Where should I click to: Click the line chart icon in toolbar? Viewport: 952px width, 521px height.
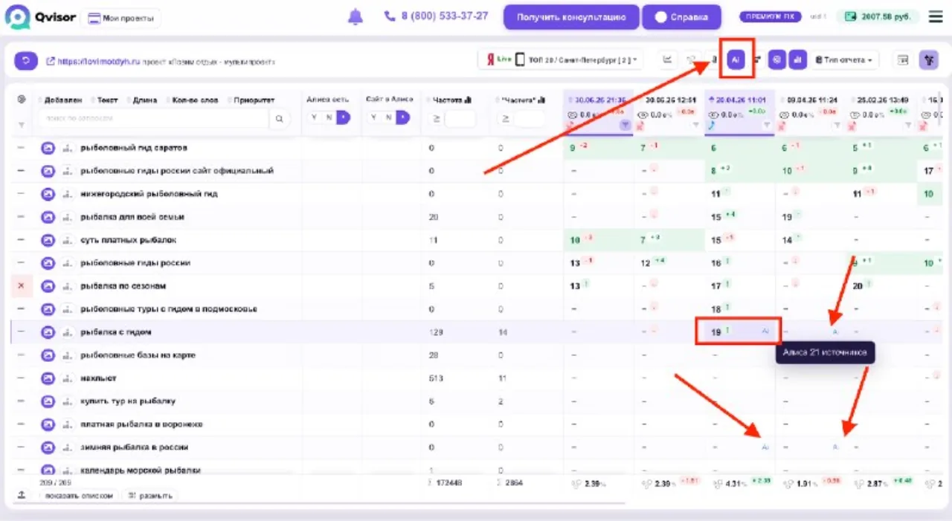[x=668, y=60]
